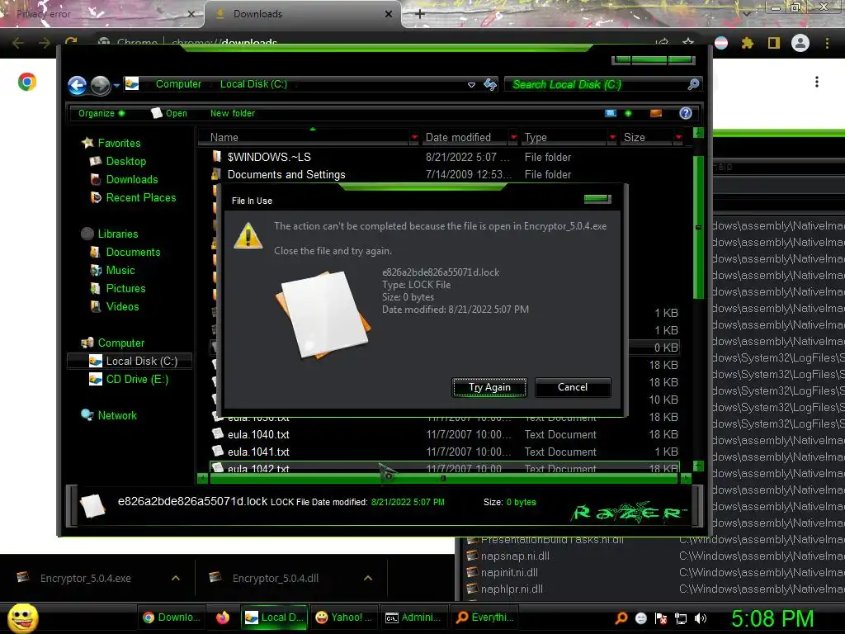Open Chrome extensions puzzle icon
845x634 pixels.
click(x=747, y=43)
